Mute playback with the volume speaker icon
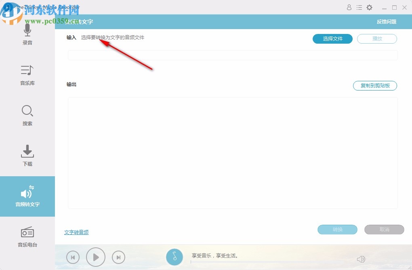412x270 pixels. coord(361,259)
